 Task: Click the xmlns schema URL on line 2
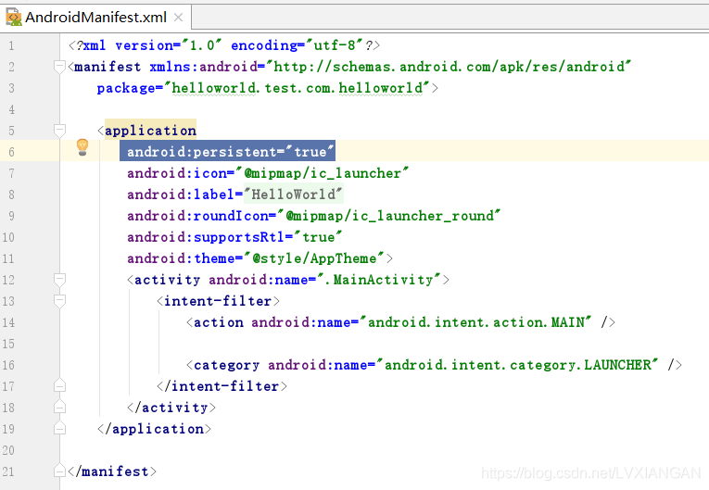click(449, 67)
